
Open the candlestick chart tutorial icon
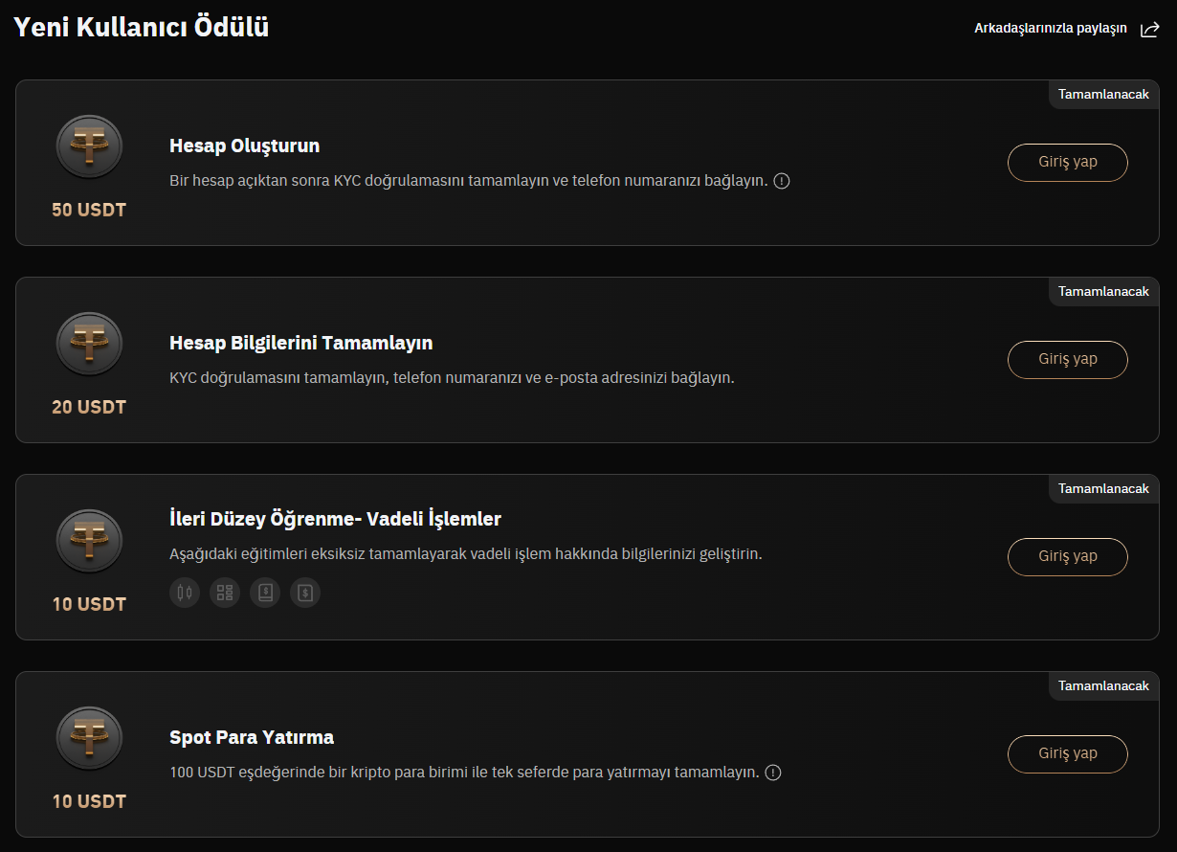[185, 593]
